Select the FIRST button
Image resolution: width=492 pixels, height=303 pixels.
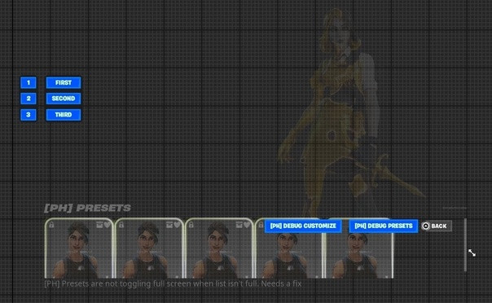(x=64, y=82)
